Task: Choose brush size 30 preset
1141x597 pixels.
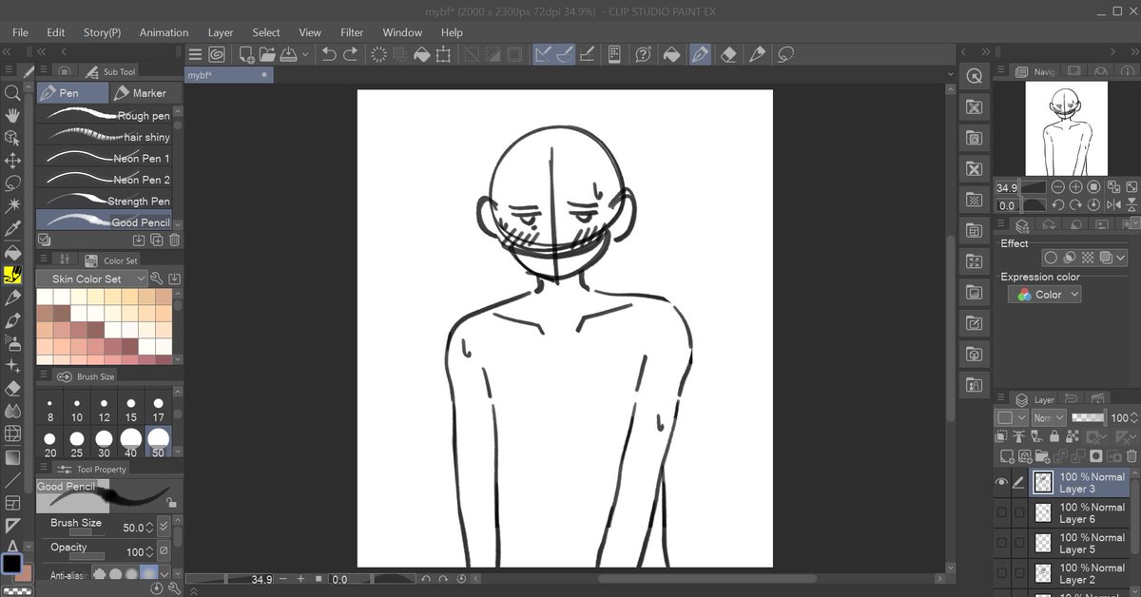Action: [x=104, y=443]
